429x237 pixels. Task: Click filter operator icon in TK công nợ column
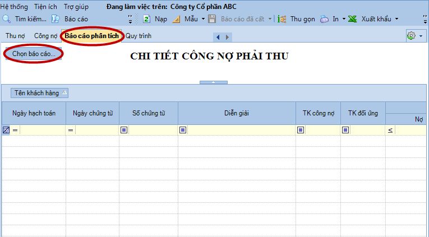point(301,130)
